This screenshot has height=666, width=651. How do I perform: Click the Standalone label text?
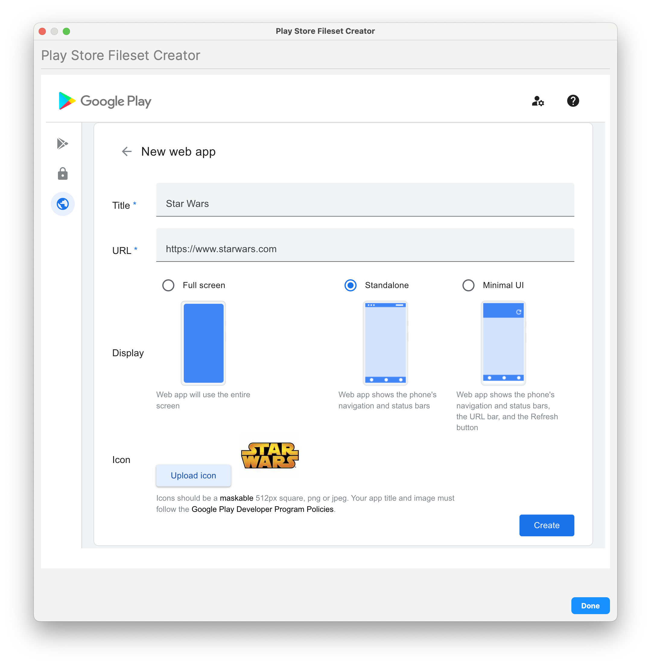click(x=387, y=285)
